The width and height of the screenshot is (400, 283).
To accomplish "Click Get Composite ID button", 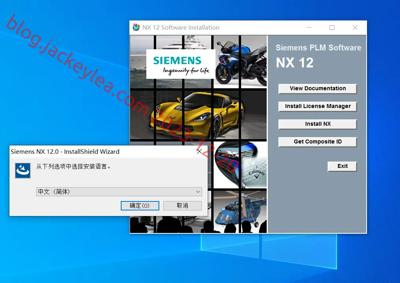I will pos(318,142).
